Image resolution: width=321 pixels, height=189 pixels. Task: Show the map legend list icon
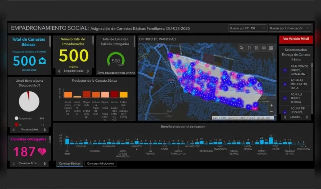(x=256, y=48)
